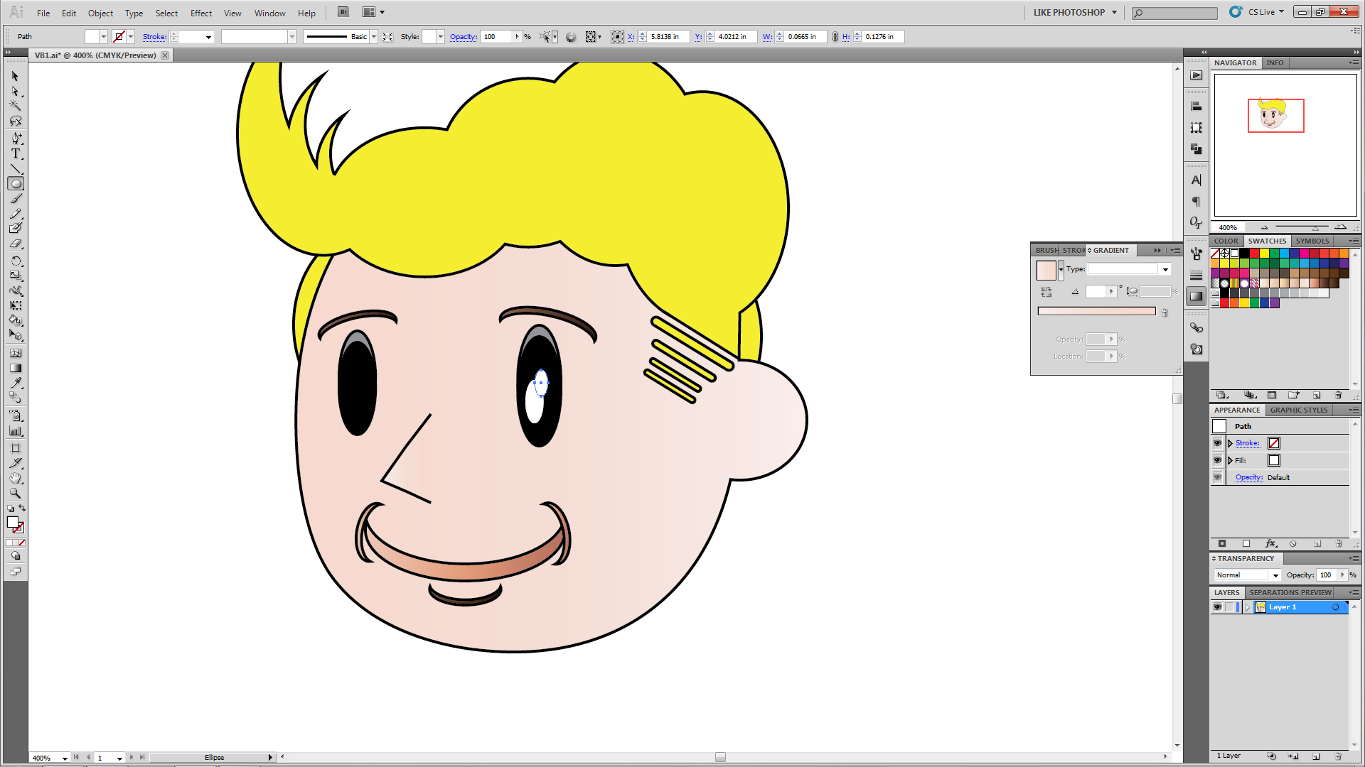Image resolution: width=1365 pixels, height=767 pixels.
Task: Click the Opacity link in control bar
Action: pyautogui.click(x=463, y=37)
